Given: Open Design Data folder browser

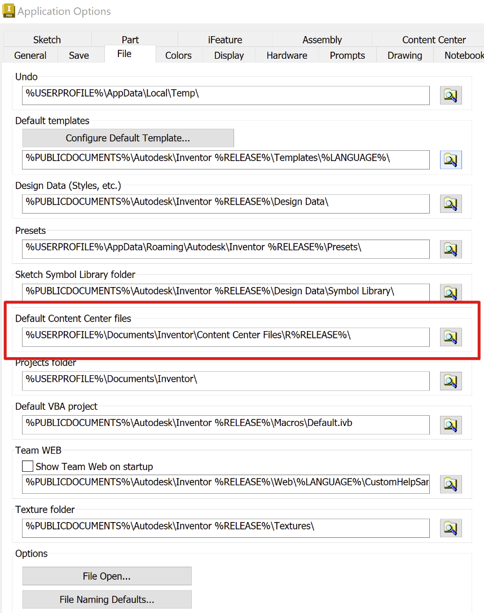Looking at the screenshot, I should click(x=451, y=203).
